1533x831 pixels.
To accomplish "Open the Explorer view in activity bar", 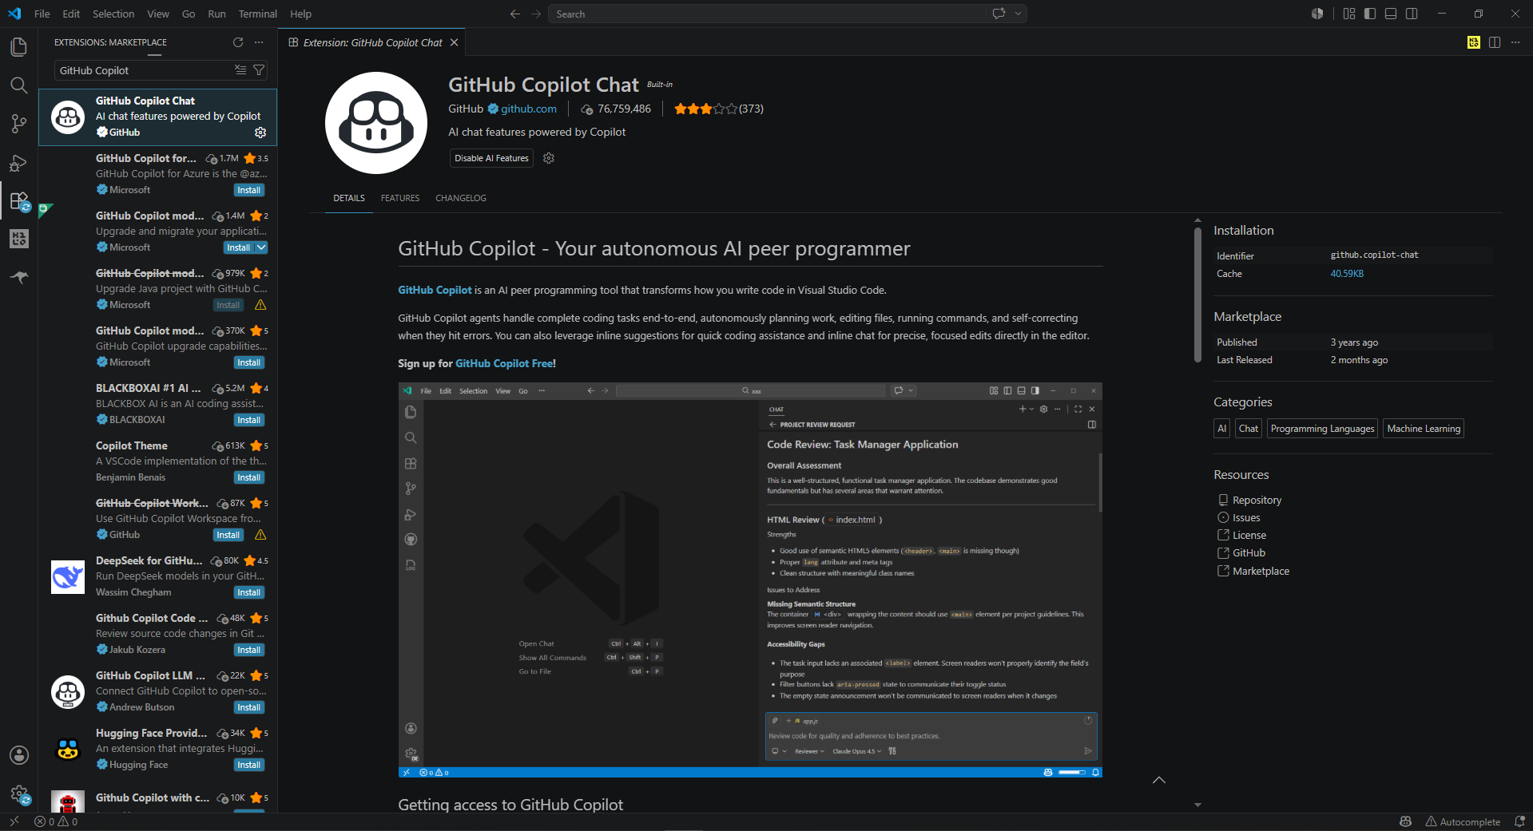I will [18, 47].
